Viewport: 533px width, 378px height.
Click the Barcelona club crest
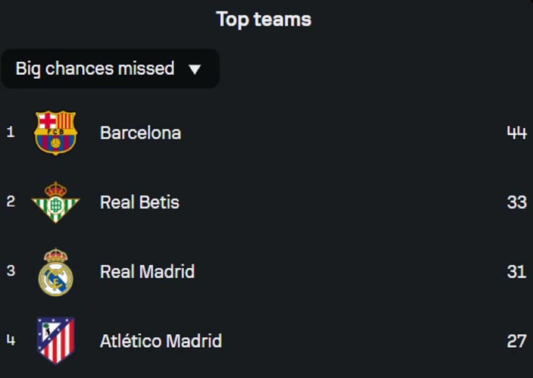[x=55, y=133]
